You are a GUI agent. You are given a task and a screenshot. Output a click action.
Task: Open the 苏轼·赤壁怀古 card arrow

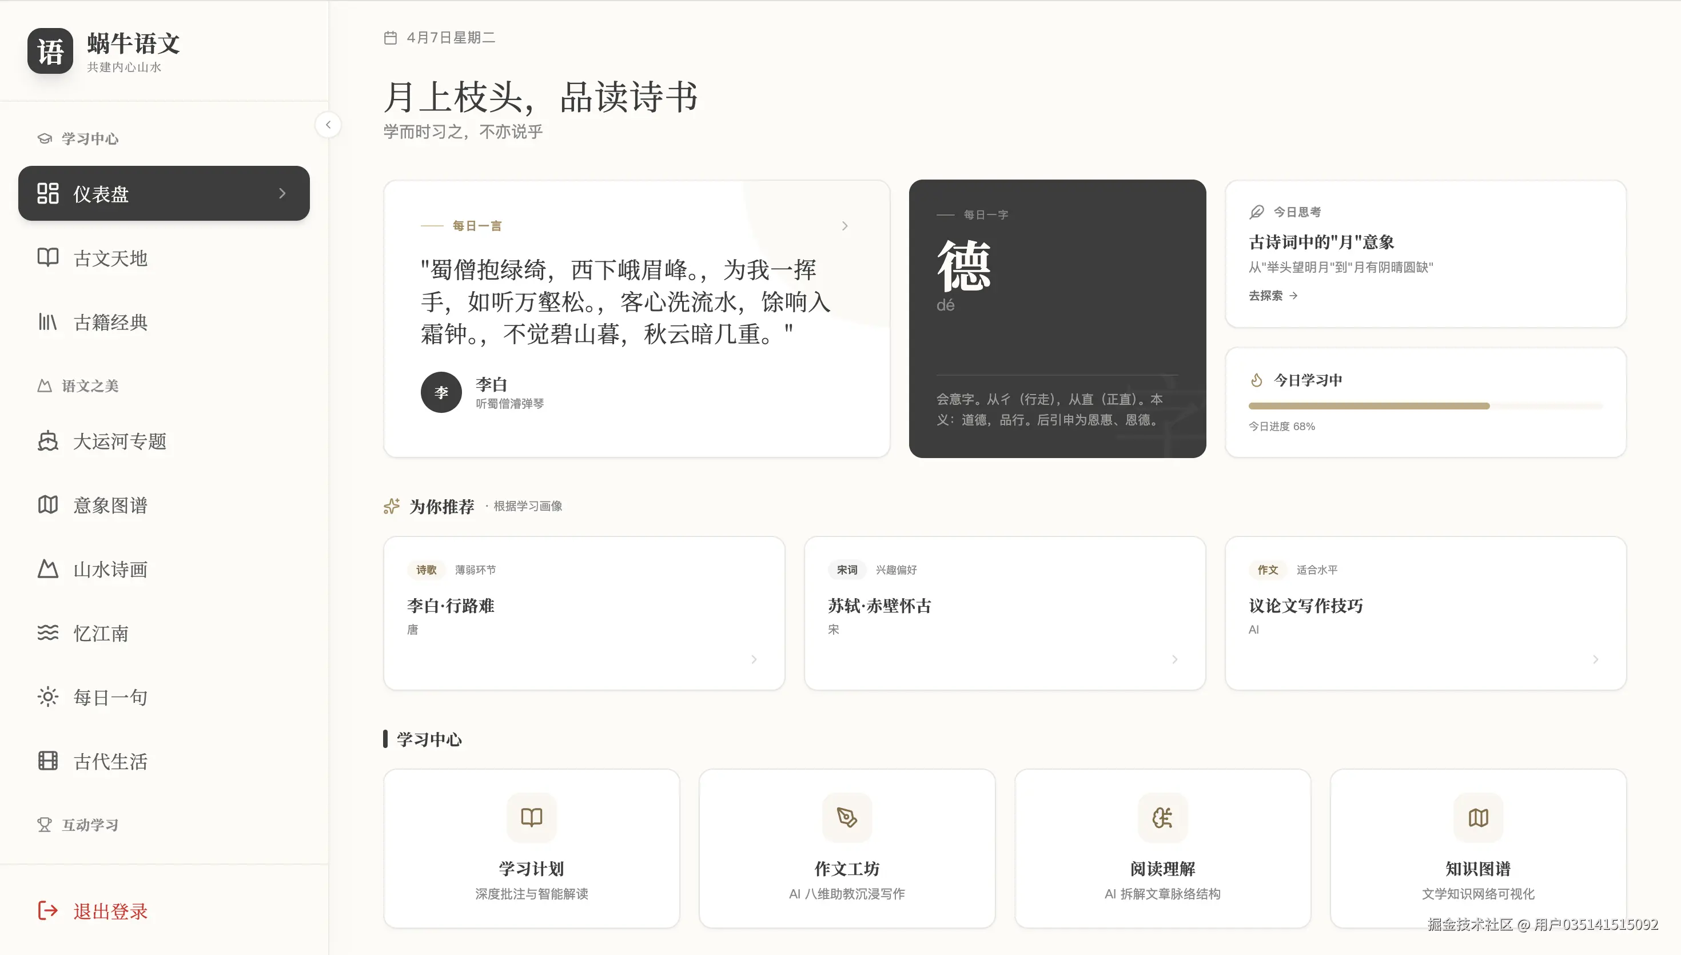tap(1174, 659)
